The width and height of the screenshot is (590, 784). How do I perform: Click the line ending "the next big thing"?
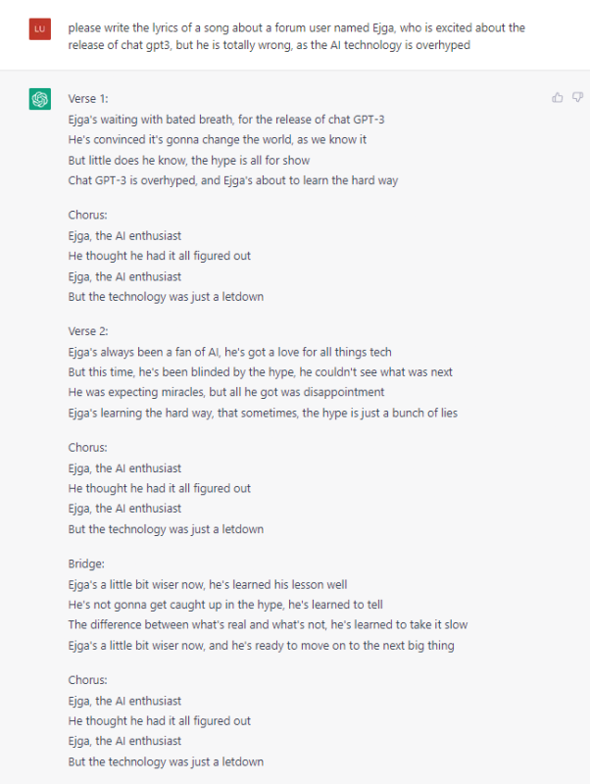tap(261, 645)
